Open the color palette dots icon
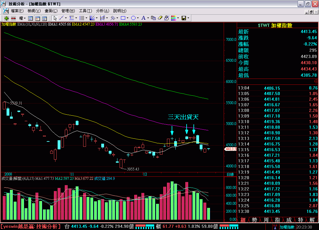Viewport: 319px width, 230px height. pos(173,18)
